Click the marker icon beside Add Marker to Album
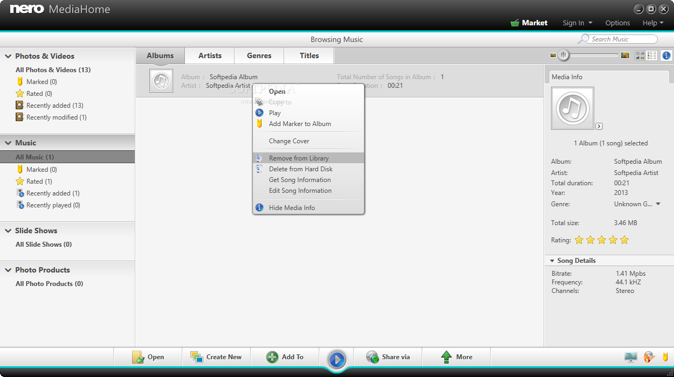 pos(259,123)
